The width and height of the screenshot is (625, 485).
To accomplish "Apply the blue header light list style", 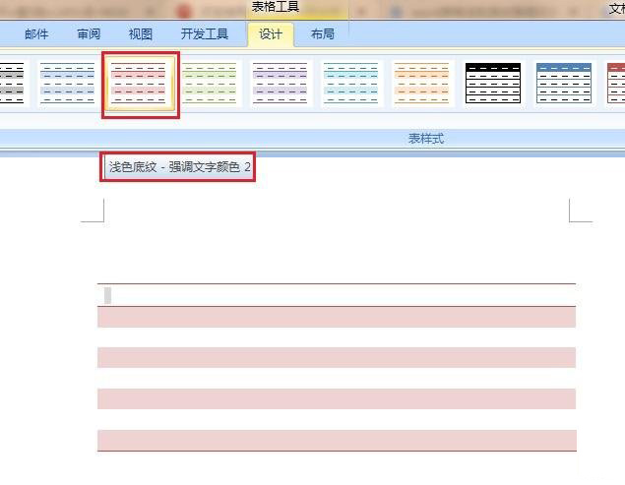I will 564,84.
